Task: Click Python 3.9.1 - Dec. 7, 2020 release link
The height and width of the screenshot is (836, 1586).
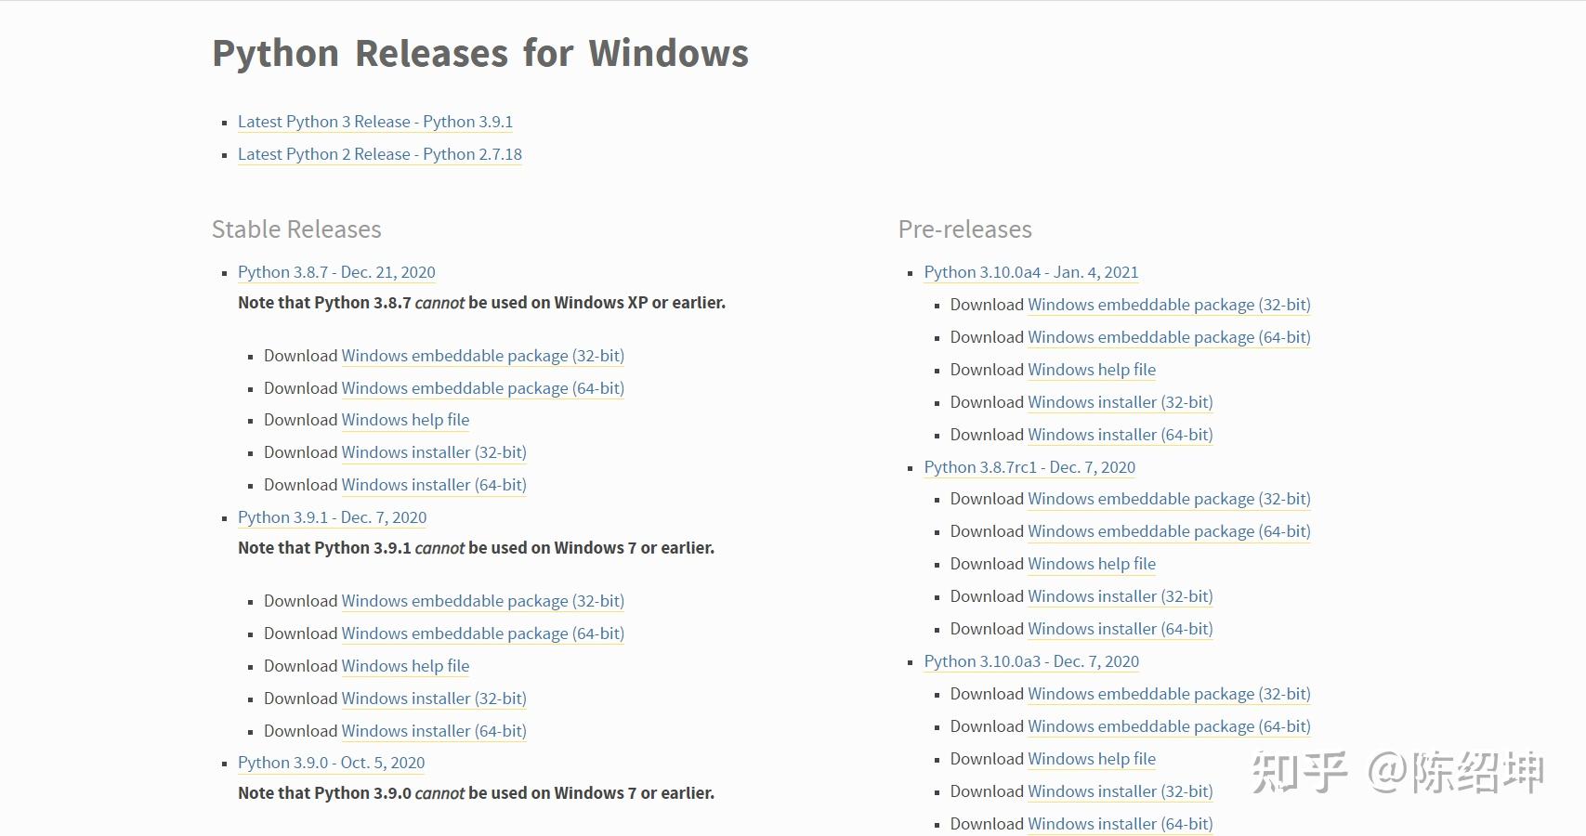Action: tap(332, 517)
